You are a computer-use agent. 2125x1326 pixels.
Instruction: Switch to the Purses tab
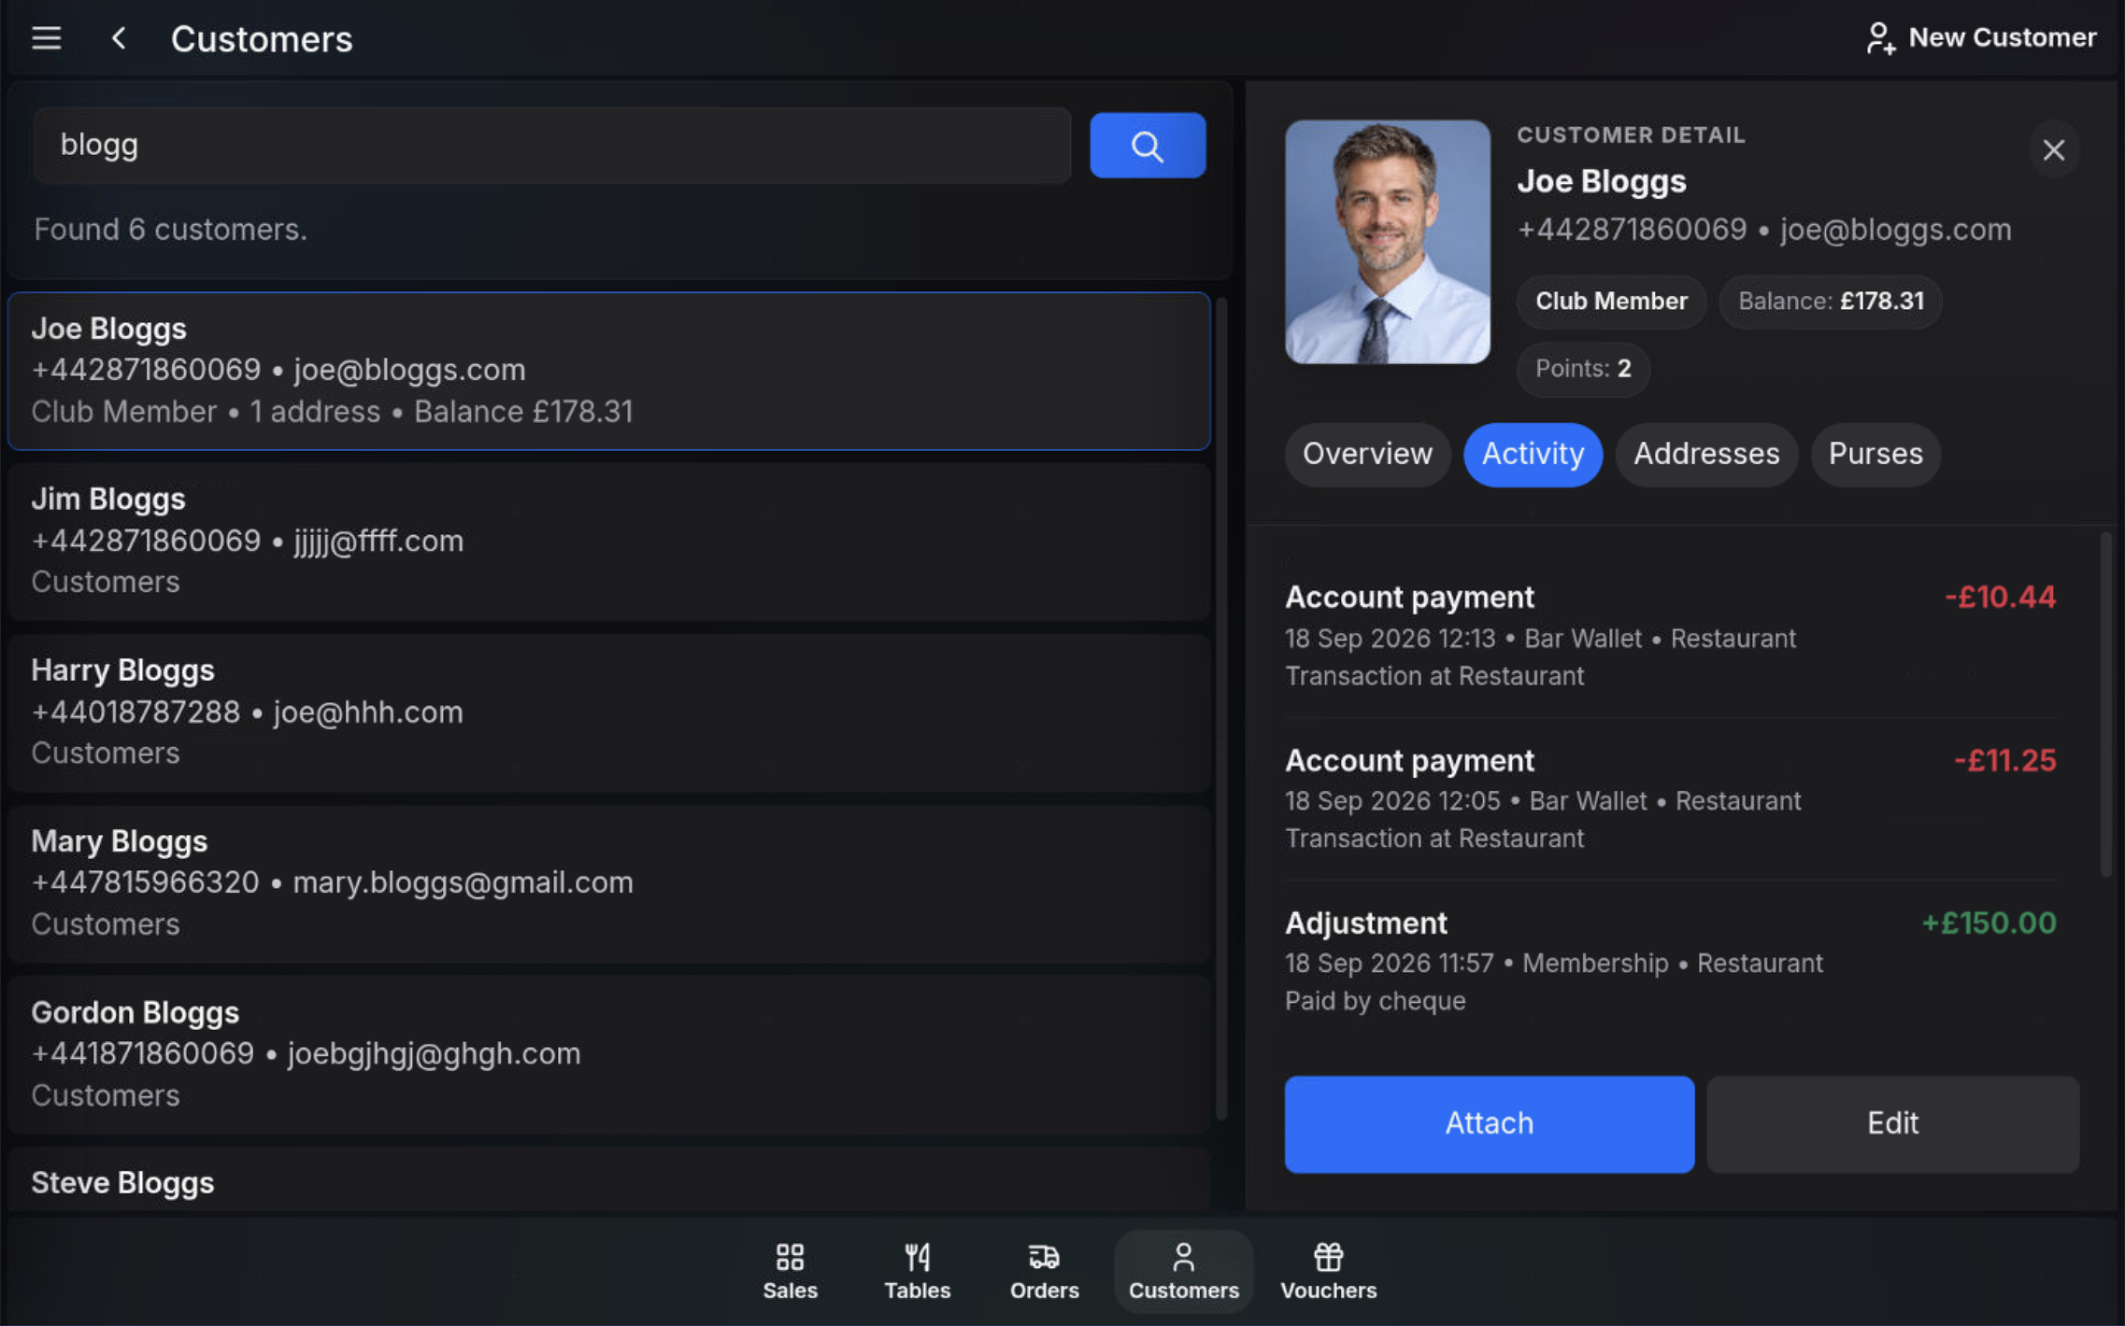(x=1875, y=454)
